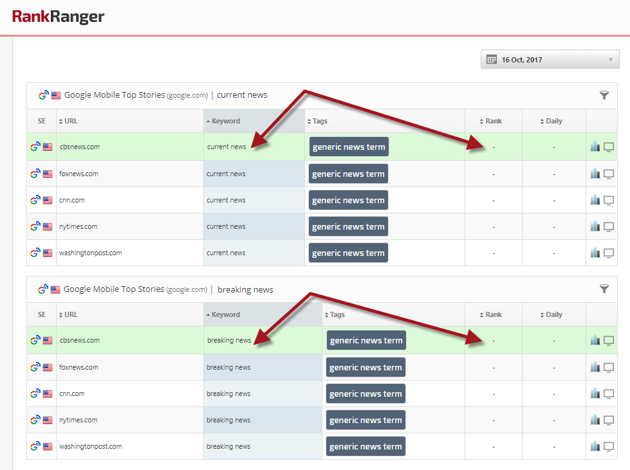This screenshot has width=630, height=470.
Task: Sort breaking news table by Tags
Action: (x=335, y=314)
